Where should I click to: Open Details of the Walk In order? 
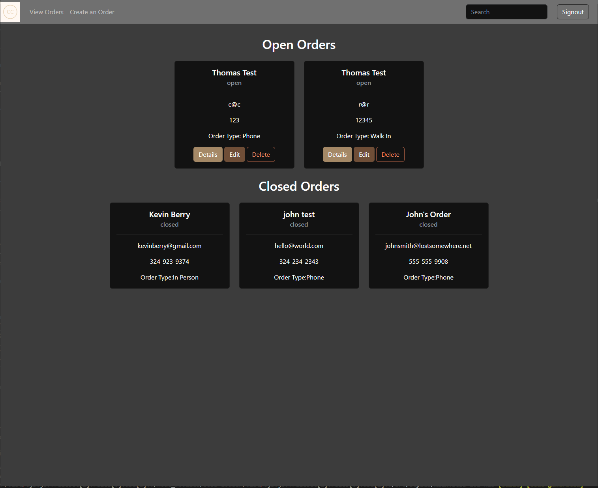point(337,154)
